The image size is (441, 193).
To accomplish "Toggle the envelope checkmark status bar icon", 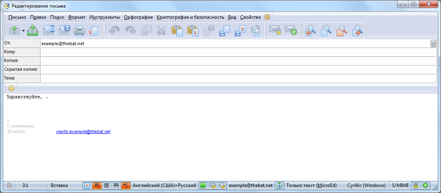I will 212,185.
